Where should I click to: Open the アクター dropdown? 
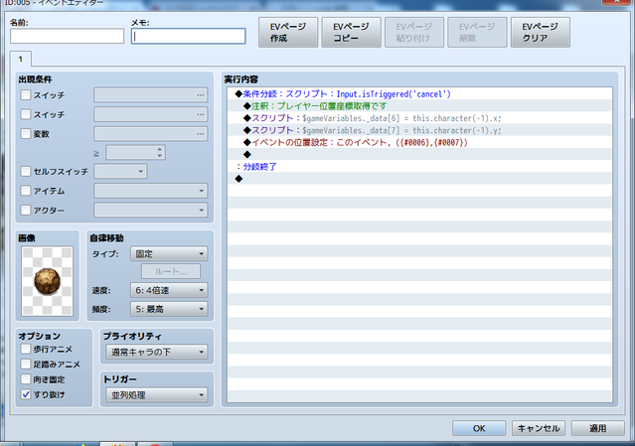click(151, 210)
